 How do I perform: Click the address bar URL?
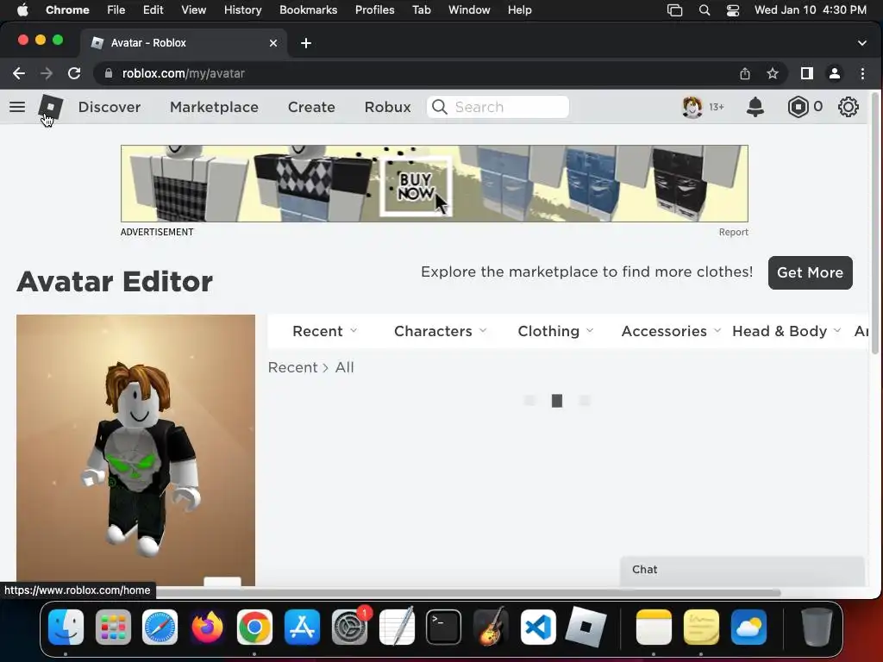click(183, 73)
